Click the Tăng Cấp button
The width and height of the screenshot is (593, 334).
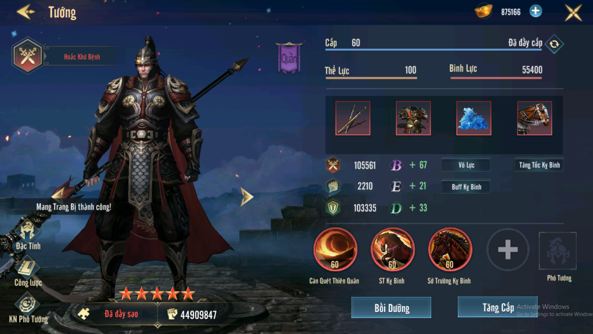498,307
